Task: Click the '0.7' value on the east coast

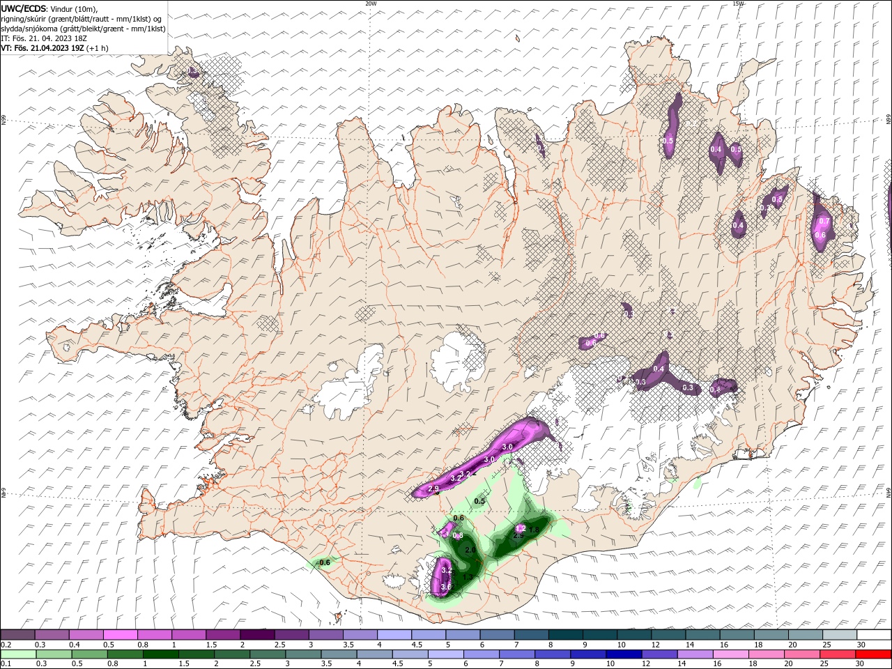Action: [x=824, y=221]
